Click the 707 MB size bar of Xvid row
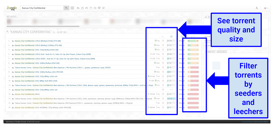Image resolution: width=274 pixels, height=128 pixels. pyautogui.click(x=171, y=54)
